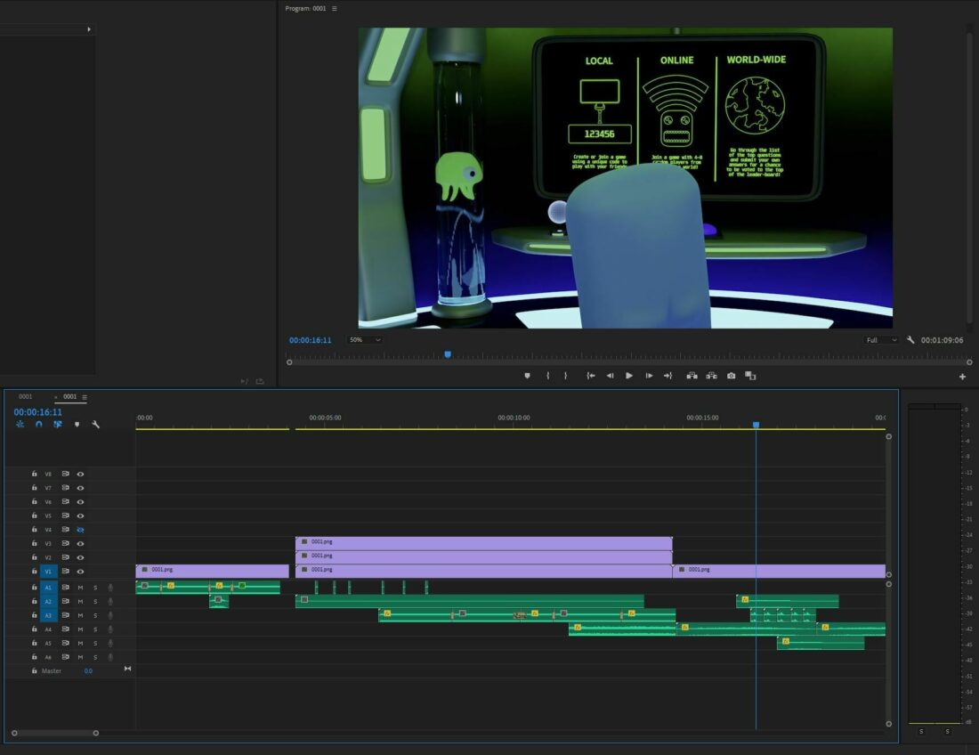Open the Button Editor plus icon
The width and height of the screenshot is (979, 755).
tap(962, 377)
